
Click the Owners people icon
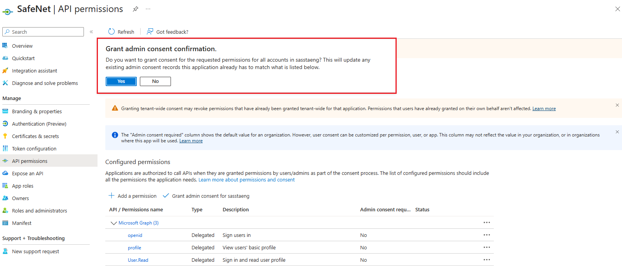(x=5, y=198)
